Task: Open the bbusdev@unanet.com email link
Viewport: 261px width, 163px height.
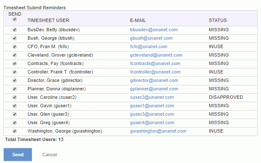Action: point(154,30)
